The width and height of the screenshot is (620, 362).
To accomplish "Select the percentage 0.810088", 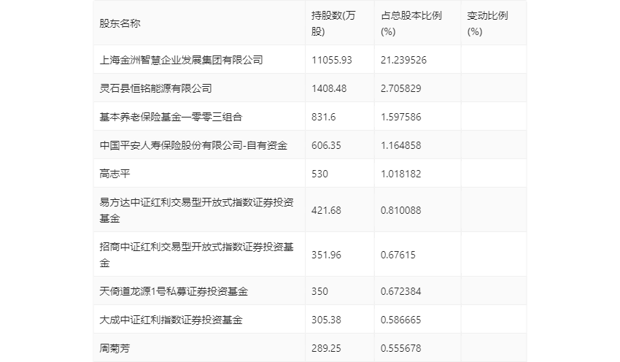I will click(x=401, y=210).
